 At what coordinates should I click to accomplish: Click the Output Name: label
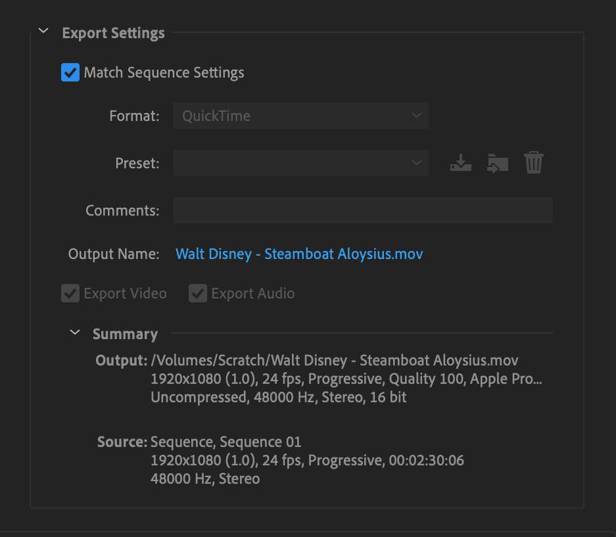(x=114, y=254)
